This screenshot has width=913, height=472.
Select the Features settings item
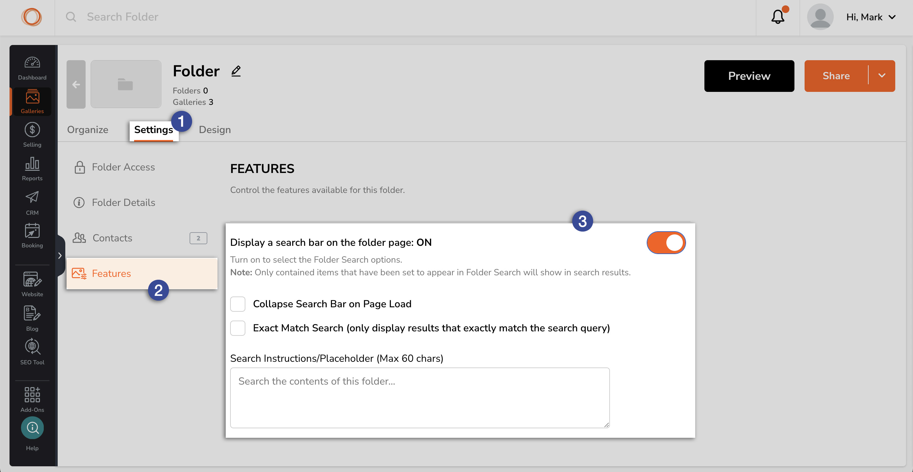coord(142,273)
